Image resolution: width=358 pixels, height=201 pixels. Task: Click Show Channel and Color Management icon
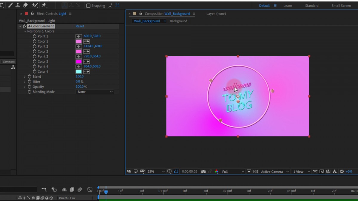tap(217, 172)
